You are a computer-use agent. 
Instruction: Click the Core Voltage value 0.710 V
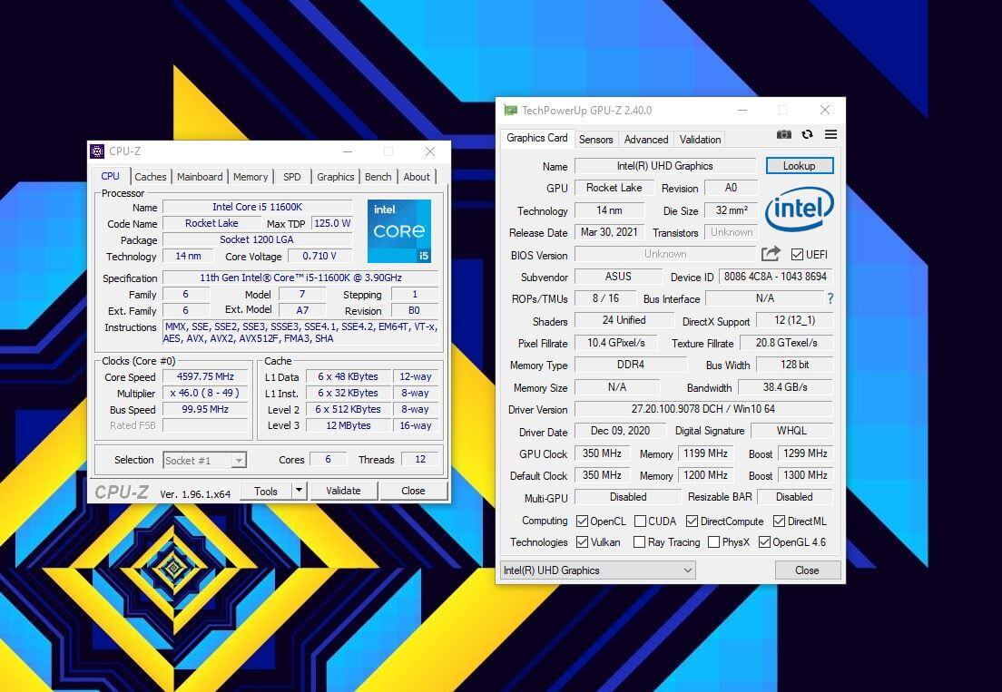click(319, 256)
